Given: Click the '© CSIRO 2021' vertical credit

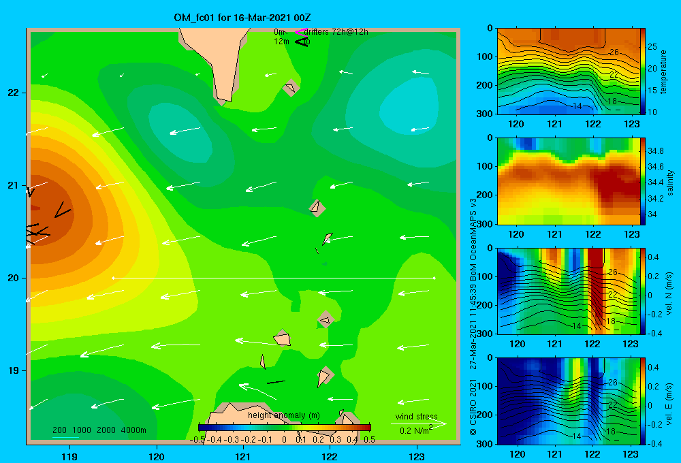Looking at the screenshot, I should (473, 407).
